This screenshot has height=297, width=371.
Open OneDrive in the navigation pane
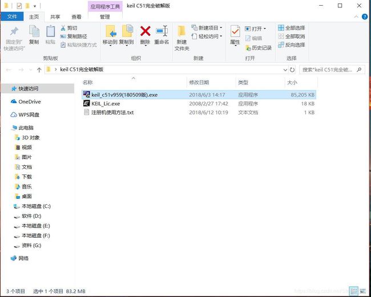(x=30, y=101)
